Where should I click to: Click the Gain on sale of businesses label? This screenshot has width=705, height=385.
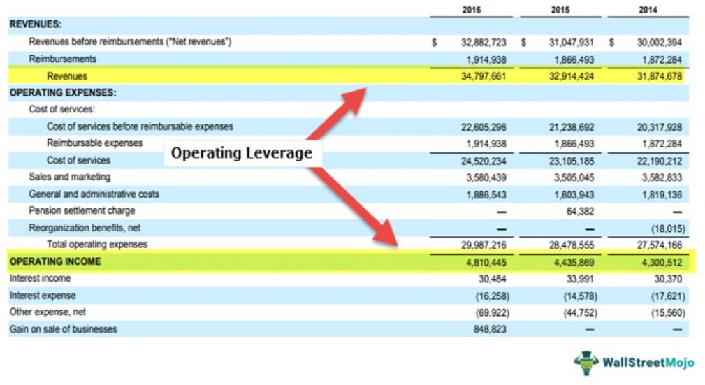64,329
